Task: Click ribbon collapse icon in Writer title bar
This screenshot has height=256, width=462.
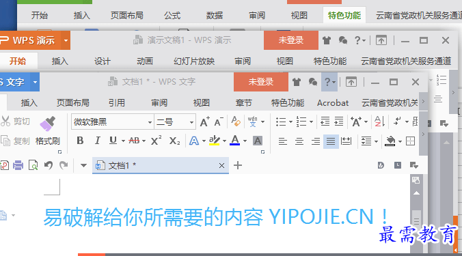Action: pyautogui.click(x=351, y=82)
